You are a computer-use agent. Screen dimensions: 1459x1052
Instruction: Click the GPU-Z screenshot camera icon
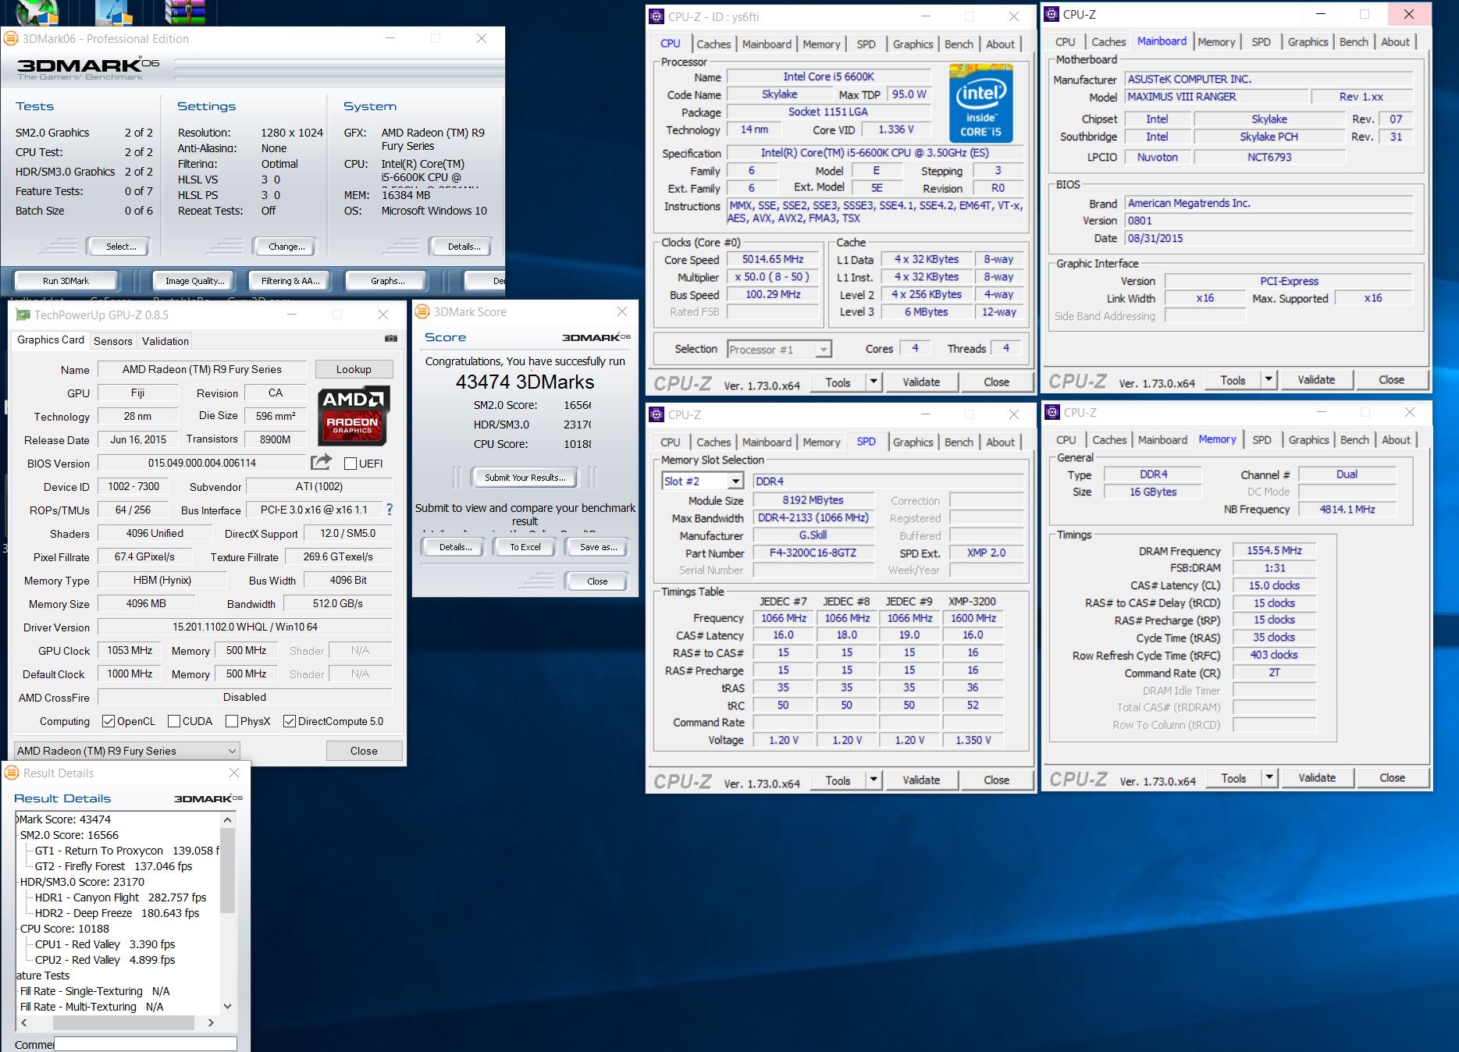point(391,339)
